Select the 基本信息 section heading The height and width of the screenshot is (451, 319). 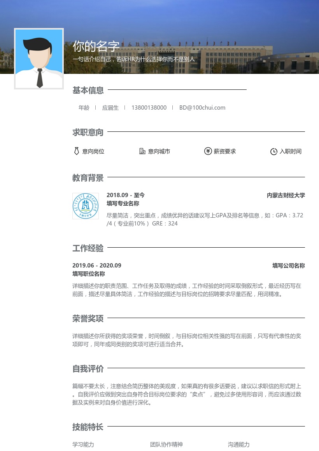[x=88, y=91]
